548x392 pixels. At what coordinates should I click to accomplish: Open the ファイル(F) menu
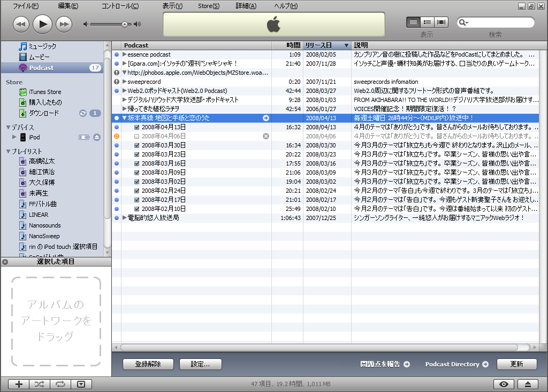pyautogui.click(x=26, y=6)
